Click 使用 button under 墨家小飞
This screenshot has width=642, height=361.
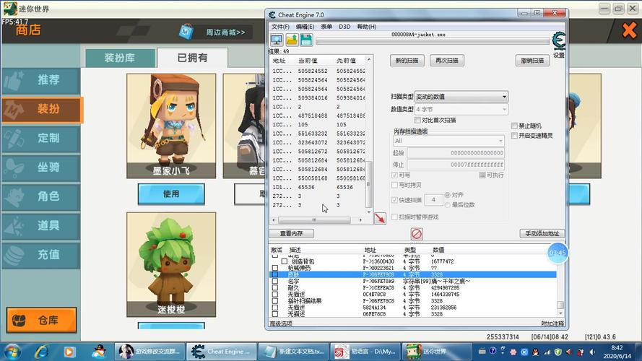(171, 194)
